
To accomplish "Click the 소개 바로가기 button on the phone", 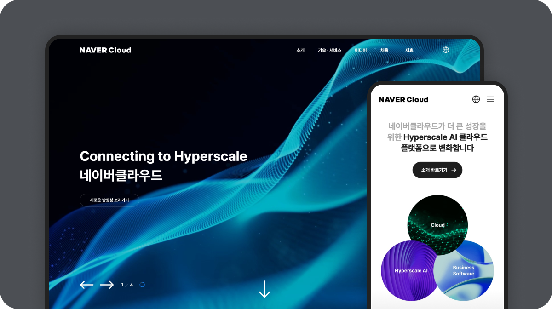I will [437, 170].
